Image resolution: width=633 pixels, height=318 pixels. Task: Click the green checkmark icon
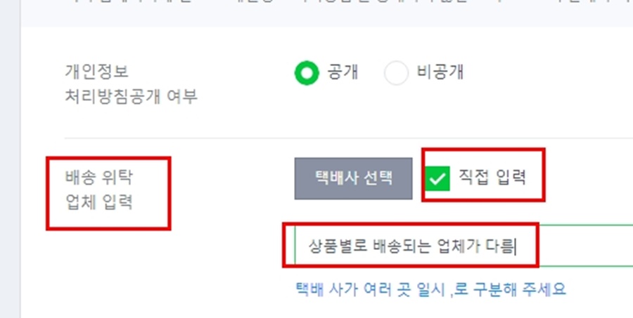(437, 178)
